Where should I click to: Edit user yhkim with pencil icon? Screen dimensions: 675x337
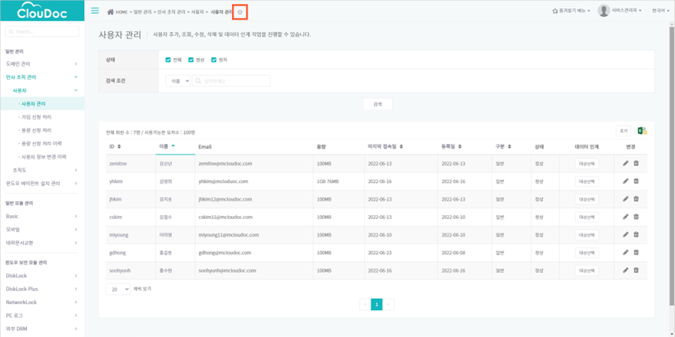[x=626, y=181]
